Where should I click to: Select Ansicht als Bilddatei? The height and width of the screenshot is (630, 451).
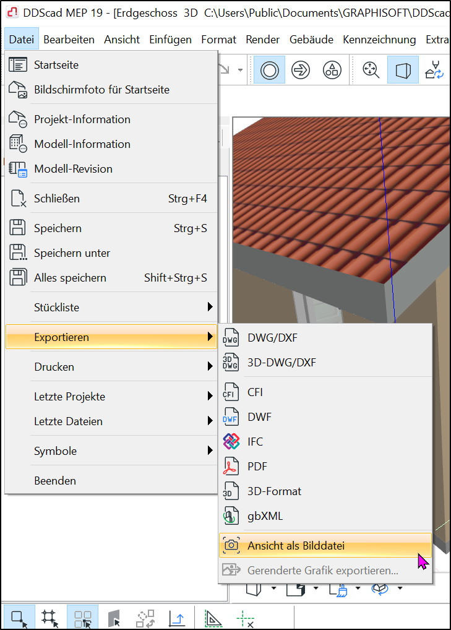click(x=325, y=546)
